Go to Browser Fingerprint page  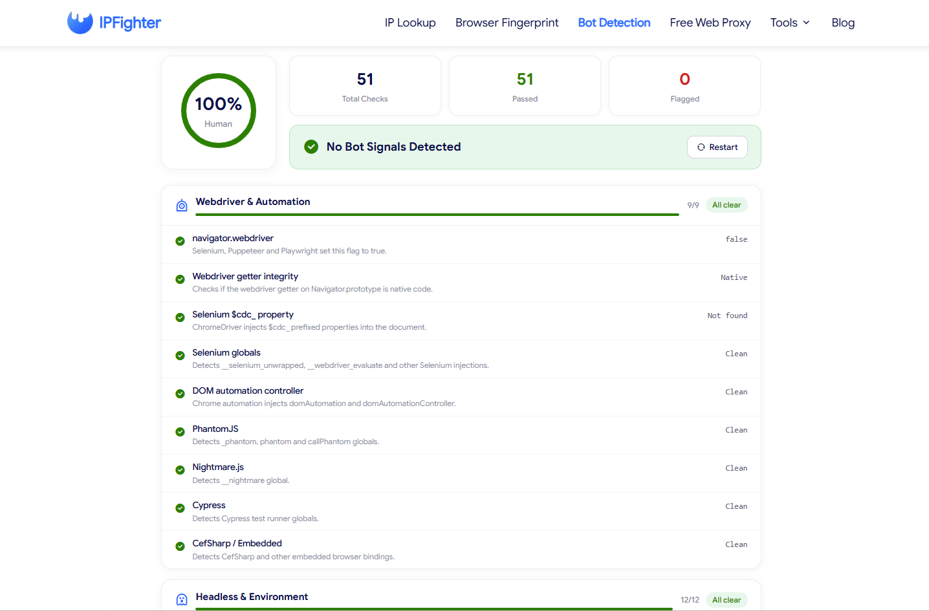[x=507, y=23]
